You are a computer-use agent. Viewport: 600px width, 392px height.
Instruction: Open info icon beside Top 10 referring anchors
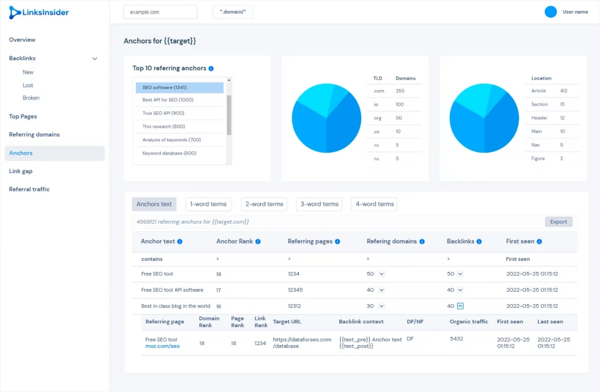(211, 69)
